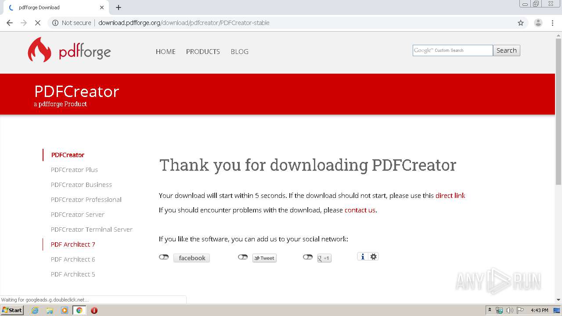Screen dimensions: 562x316
Task: View site info Not secure icon
Action: pyautogui.click(x=55, y=23)
